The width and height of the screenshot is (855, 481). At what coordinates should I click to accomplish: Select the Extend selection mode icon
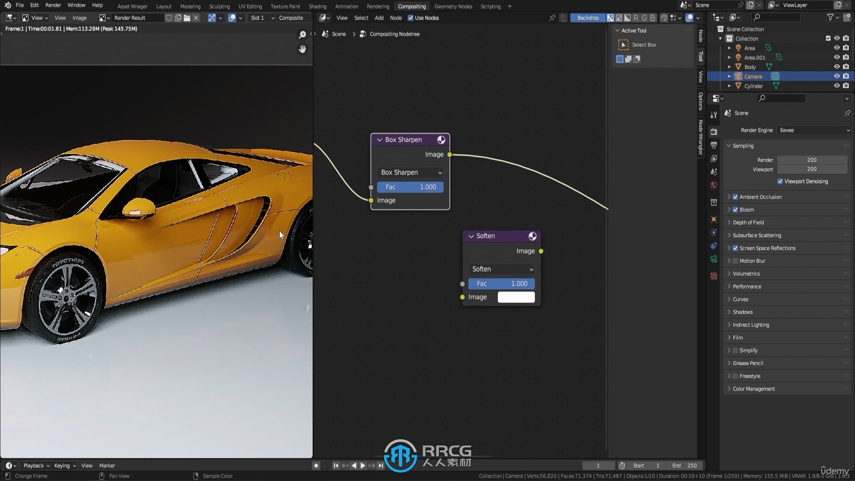click(628, 59)
